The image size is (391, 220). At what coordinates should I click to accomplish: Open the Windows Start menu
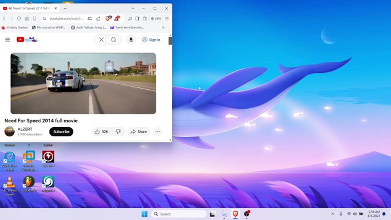(x=144, y=214)
